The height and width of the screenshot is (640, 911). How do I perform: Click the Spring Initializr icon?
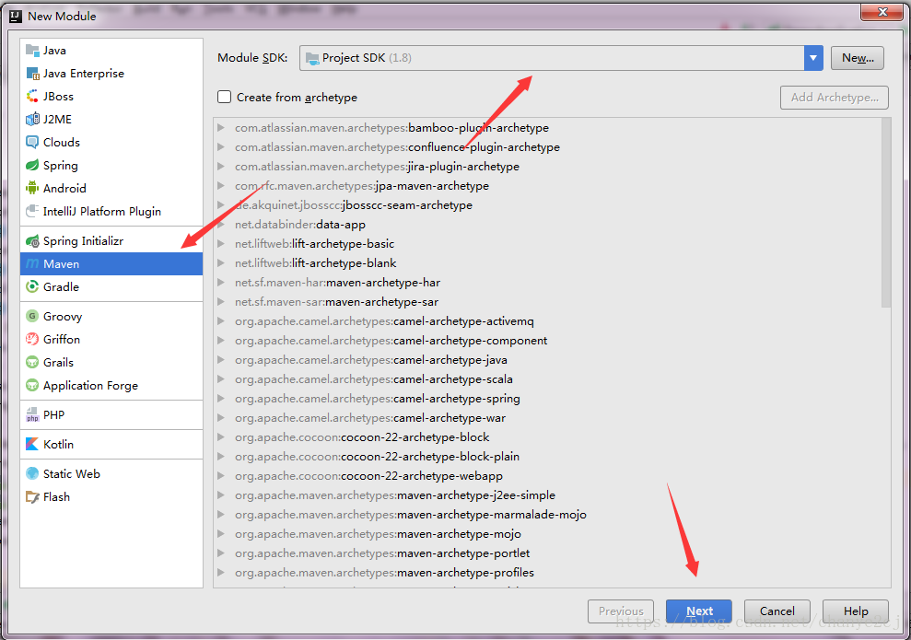tap(32, 241)
